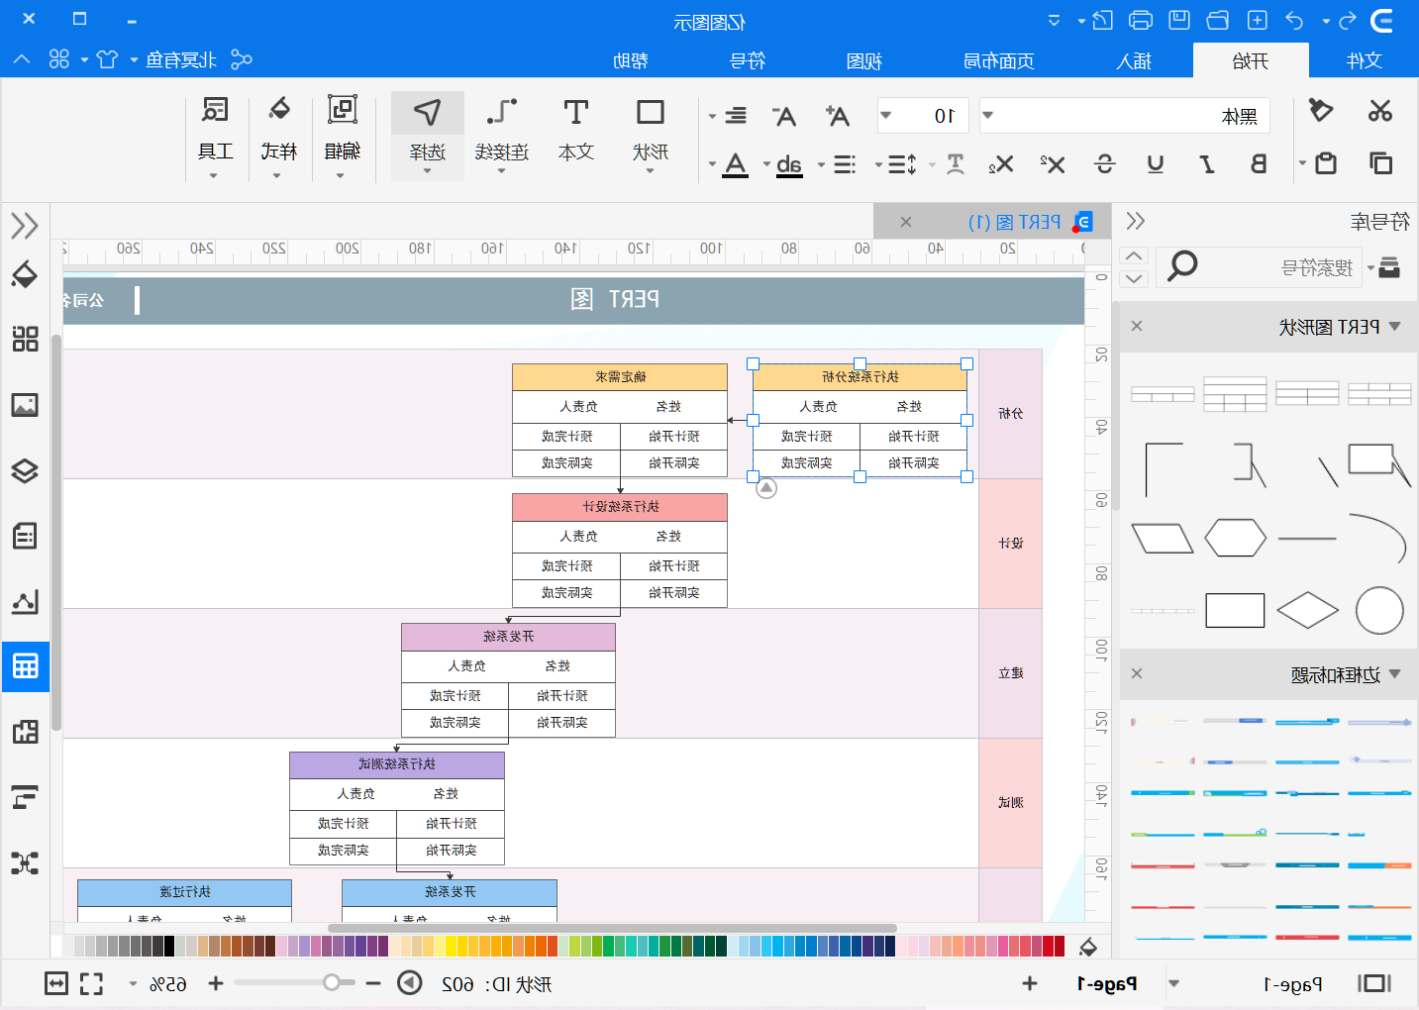Viewport: 1419px width, 1010px height.
Task: Click the font color A icon
Action: pyautogui.click(x=736, y=164)
